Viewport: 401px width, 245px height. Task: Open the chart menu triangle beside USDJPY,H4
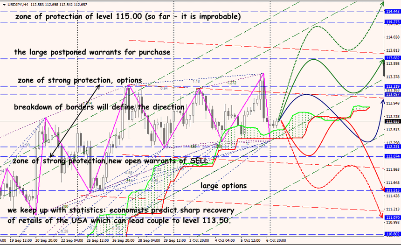coord(4,5)
